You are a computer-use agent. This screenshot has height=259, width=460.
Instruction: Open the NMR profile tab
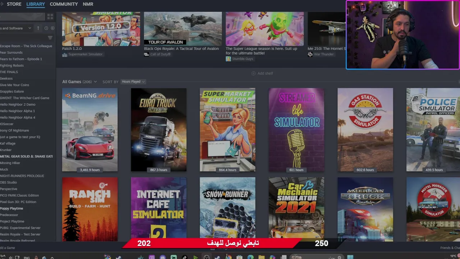click(88, 4)
